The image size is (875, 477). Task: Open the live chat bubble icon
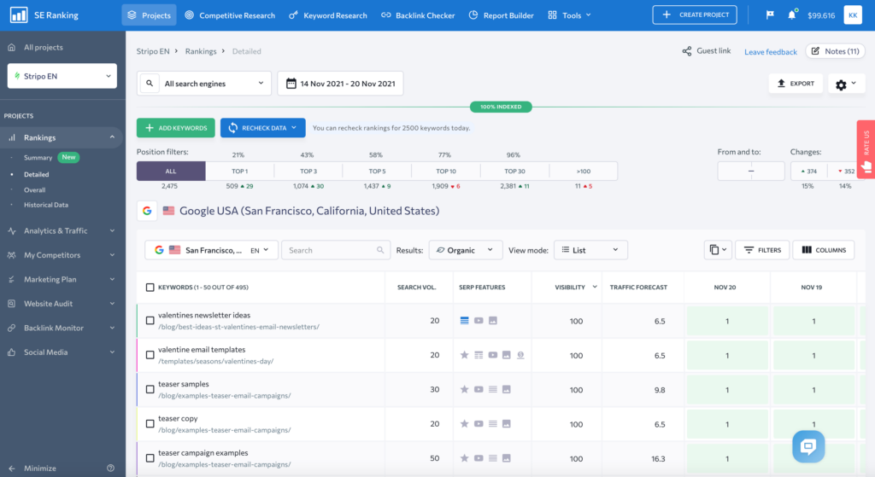pos(808,446)
